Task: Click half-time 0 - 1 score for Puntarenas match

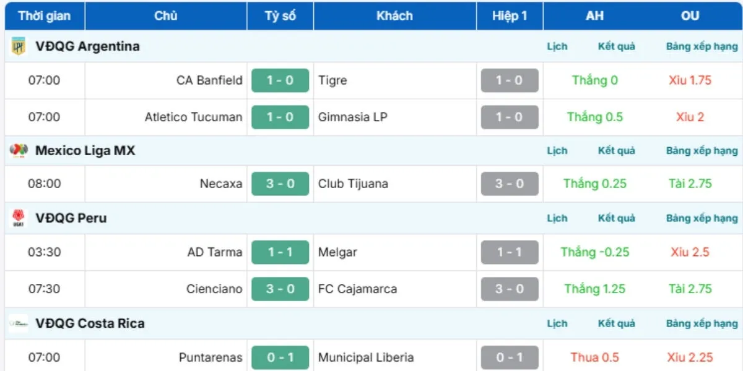Action: (x=510, y=357)
